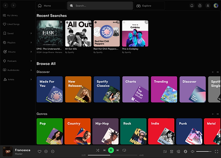Open Liked Songs in sidebar
The image size is (221, 158).
point(11,24)
